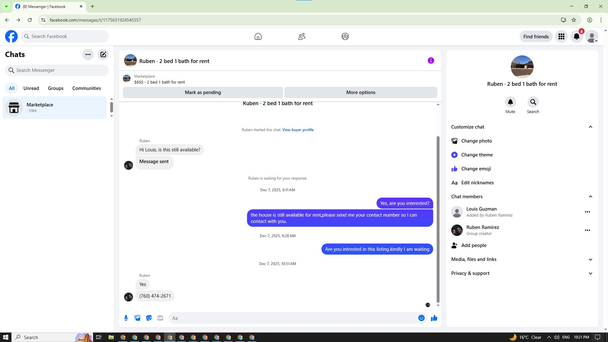
Task: Open the emoji picker in message box
Action: [421, 318]
